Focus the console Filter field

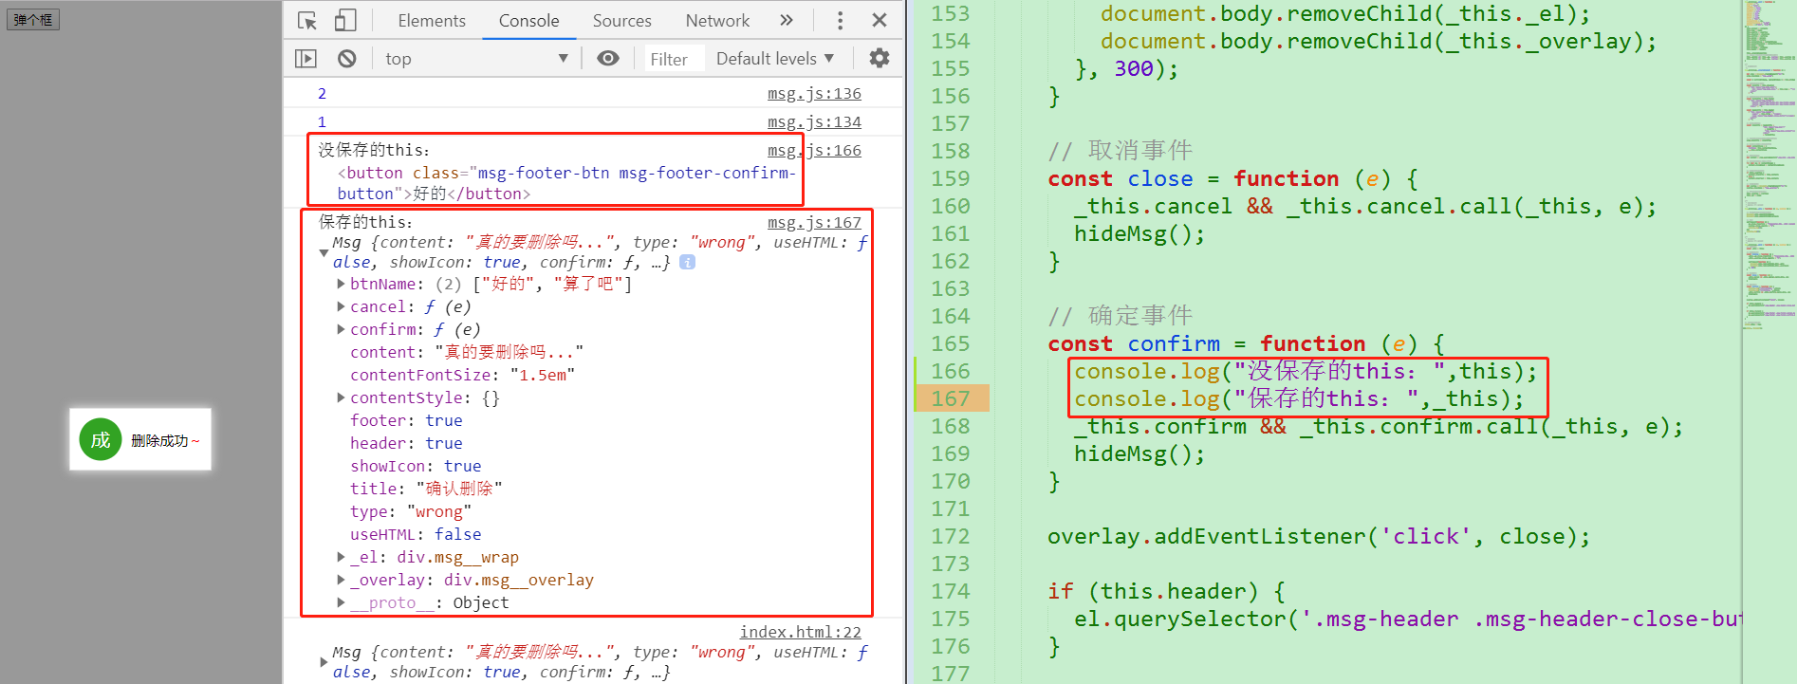coord(675,59)
